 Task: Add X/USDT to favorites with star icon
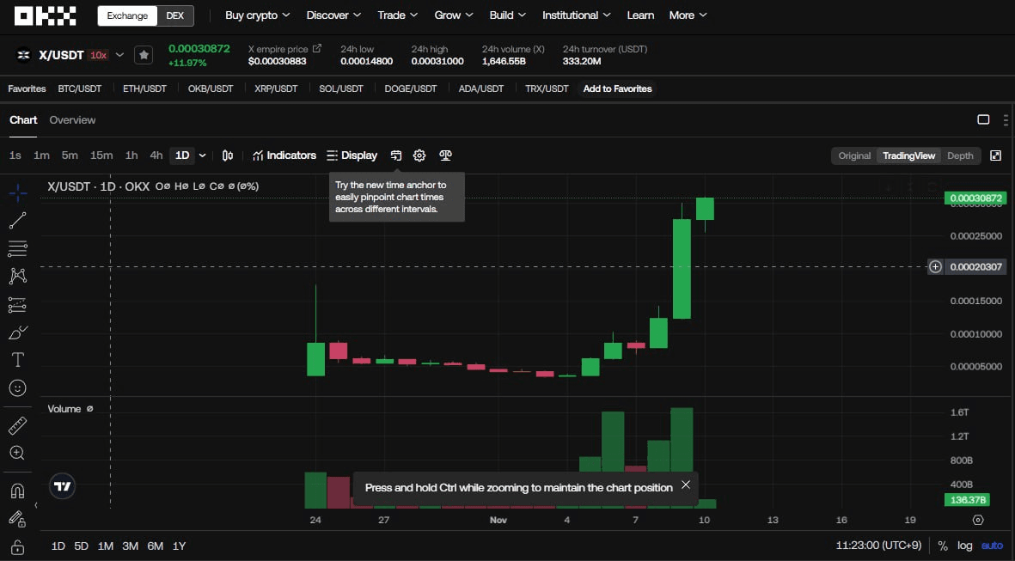click(144, 55)
